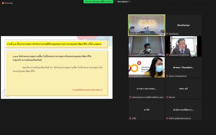The height and width of the screenshot is (135, 216).
Task: Click muted mic icon beside กระทรวงแรงงาน name label
Action: coord(130,97)
